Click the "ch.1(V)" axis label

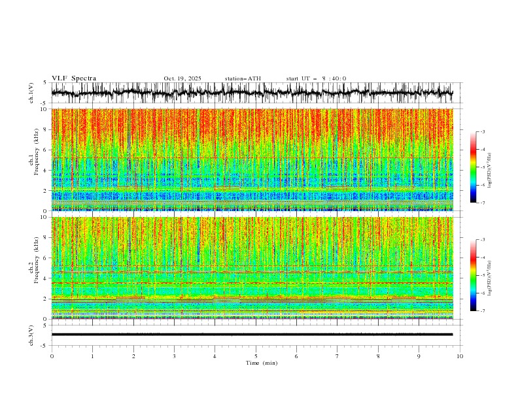click(x=31, y=93)
